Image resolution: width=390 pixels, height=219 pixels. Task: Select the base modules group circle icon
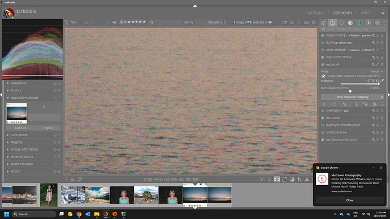[341, 23]
